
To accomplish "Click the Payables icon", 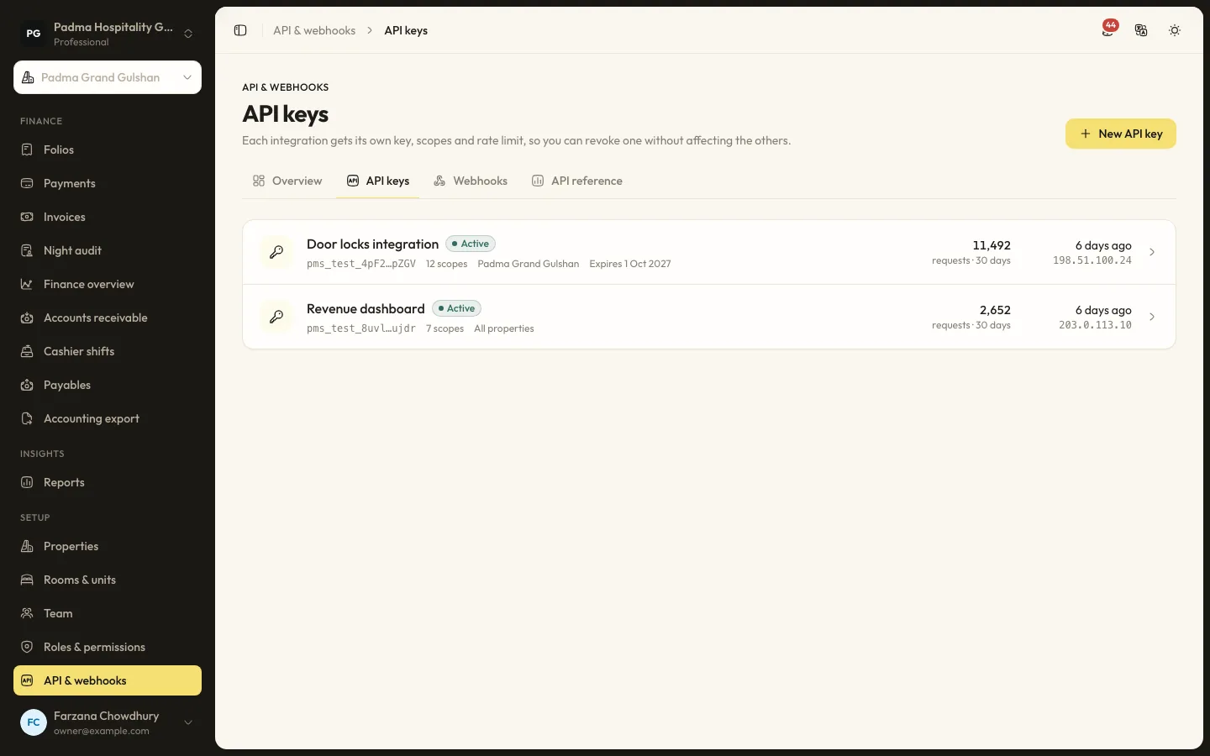I will pyautogui.click(x=27, y=385).
